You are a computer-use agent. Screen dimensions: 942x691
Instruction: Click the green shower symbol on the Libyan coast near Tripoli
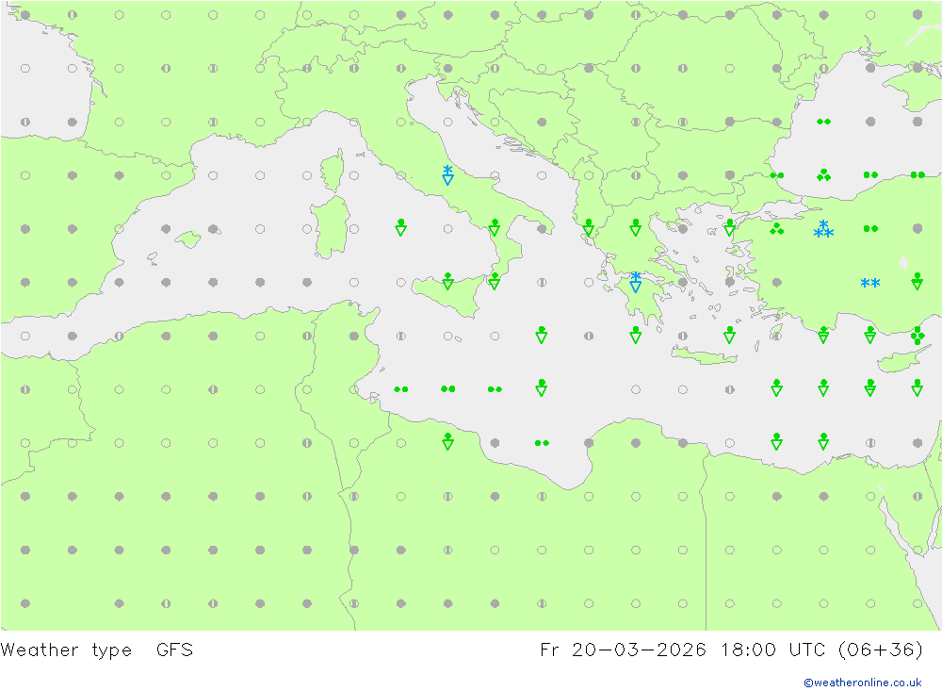[x=447, y=441]
